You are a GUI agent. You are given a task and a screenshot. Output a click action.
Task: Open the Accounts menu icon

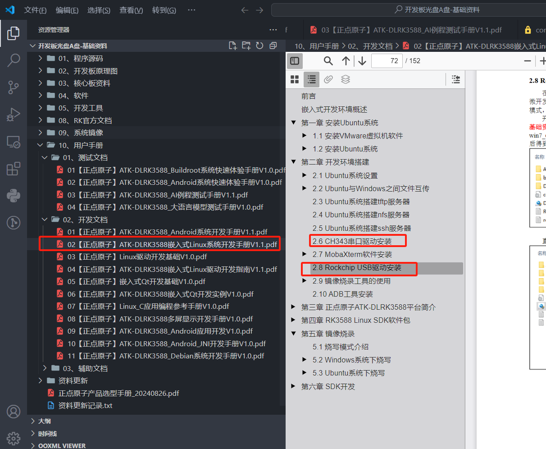coord(14,411)
